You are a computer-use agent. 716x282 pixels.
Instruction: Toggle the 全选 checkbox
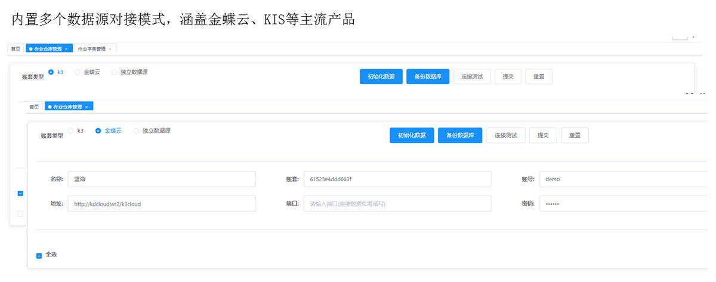(39, 255)
